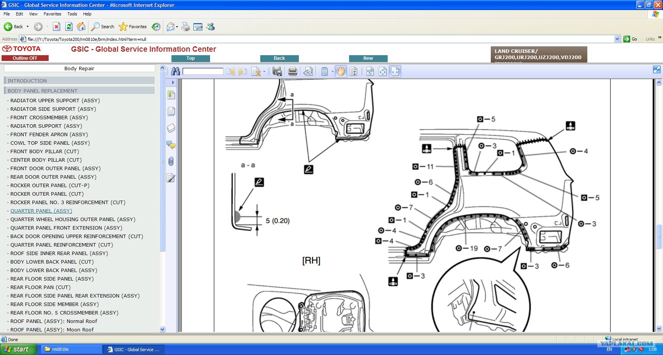
Task: Click the glasses review document icon
Action: 308,71
